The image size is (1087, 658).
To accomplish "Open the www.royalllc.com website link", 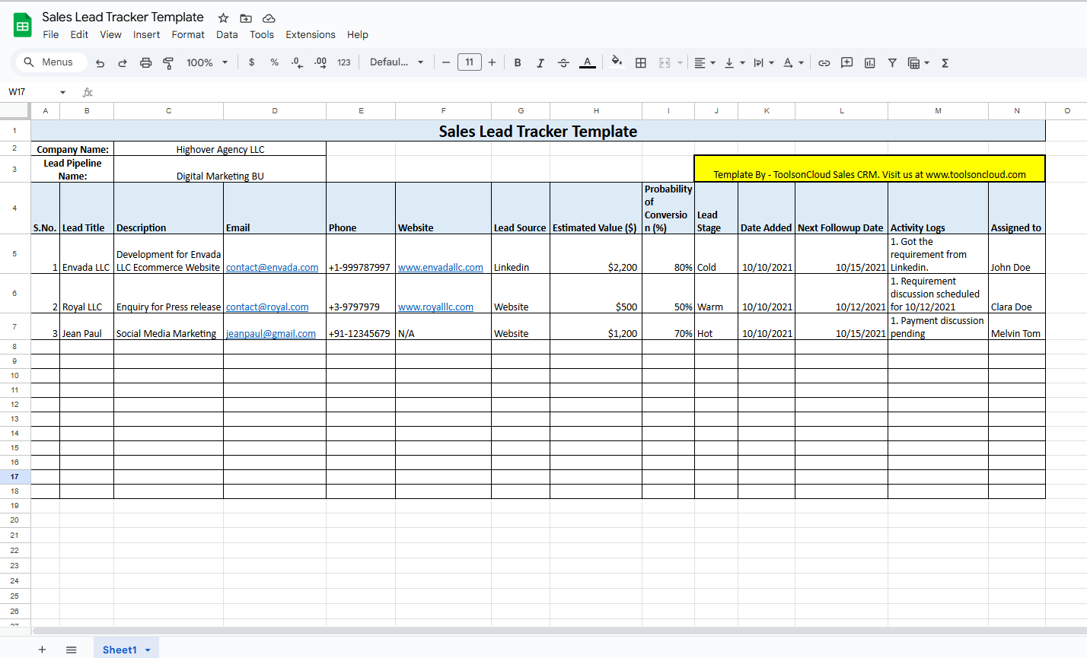I will 436,307.
